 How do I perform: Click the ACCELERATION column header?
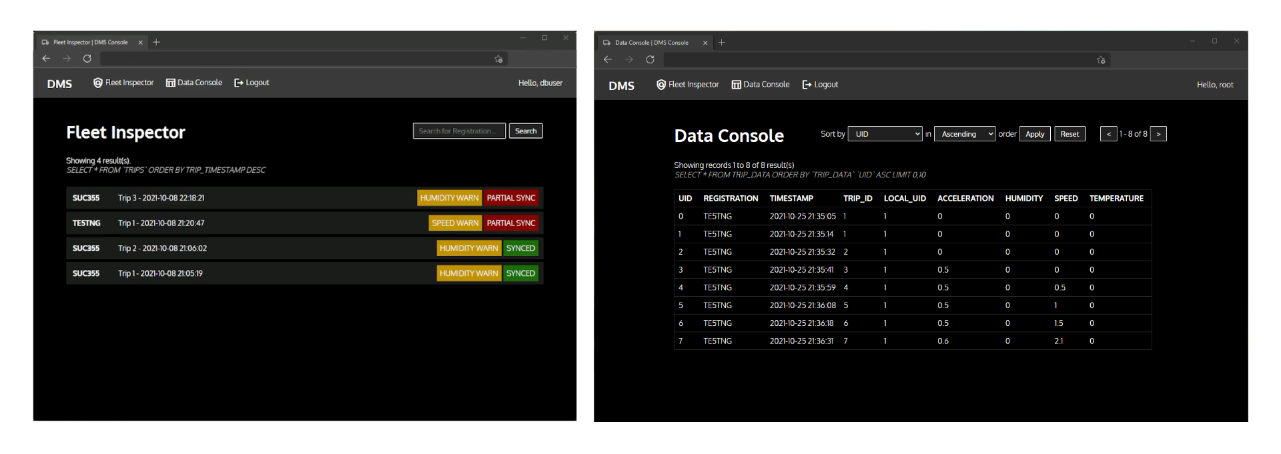(965, 199)
